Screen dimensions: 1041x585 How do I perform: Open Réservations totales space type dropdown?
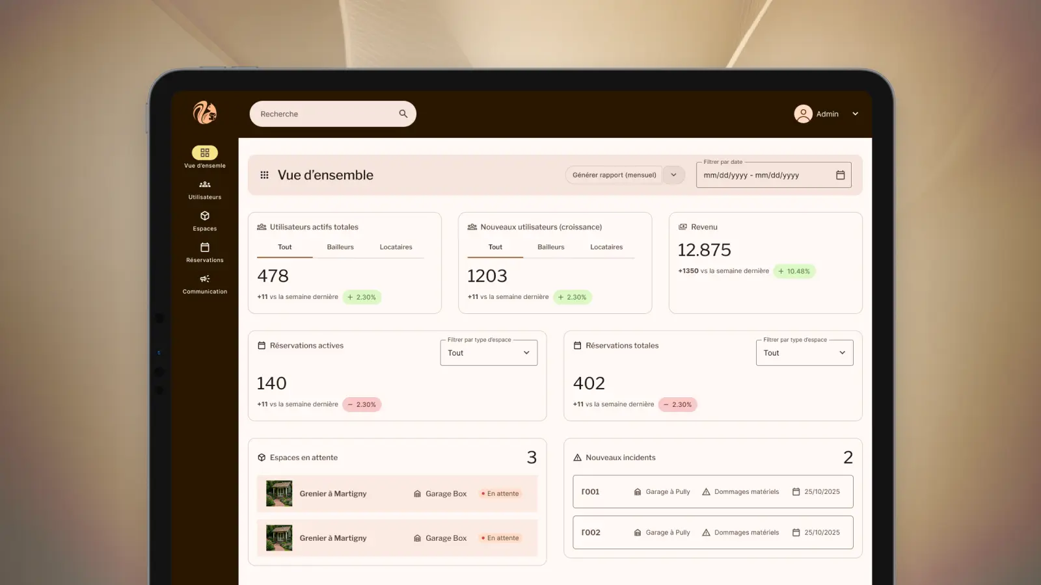tap(804, 353)
